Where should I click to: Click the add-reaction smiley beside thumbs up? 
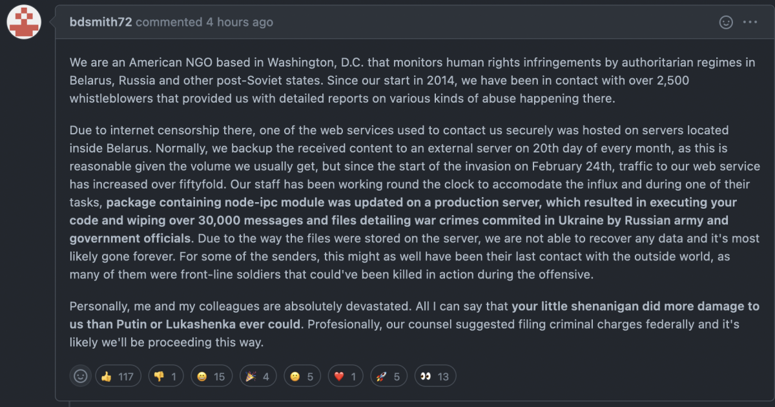81,376
